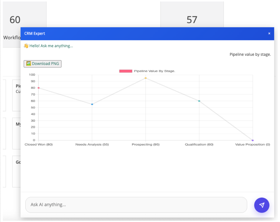The image size is (280, 222).
Task: Click the Prospecting (95) axis label
Action: [146, 144]
